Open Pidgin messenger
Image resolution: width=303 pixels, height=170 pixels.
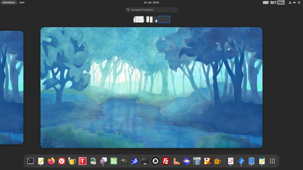pos(103,161)
